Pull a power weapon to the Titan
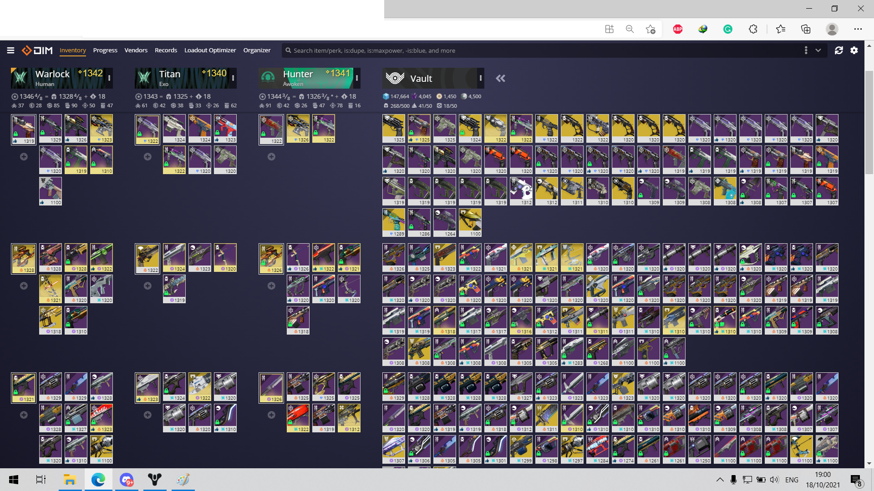874x491 pixels. tap(147, 415)
